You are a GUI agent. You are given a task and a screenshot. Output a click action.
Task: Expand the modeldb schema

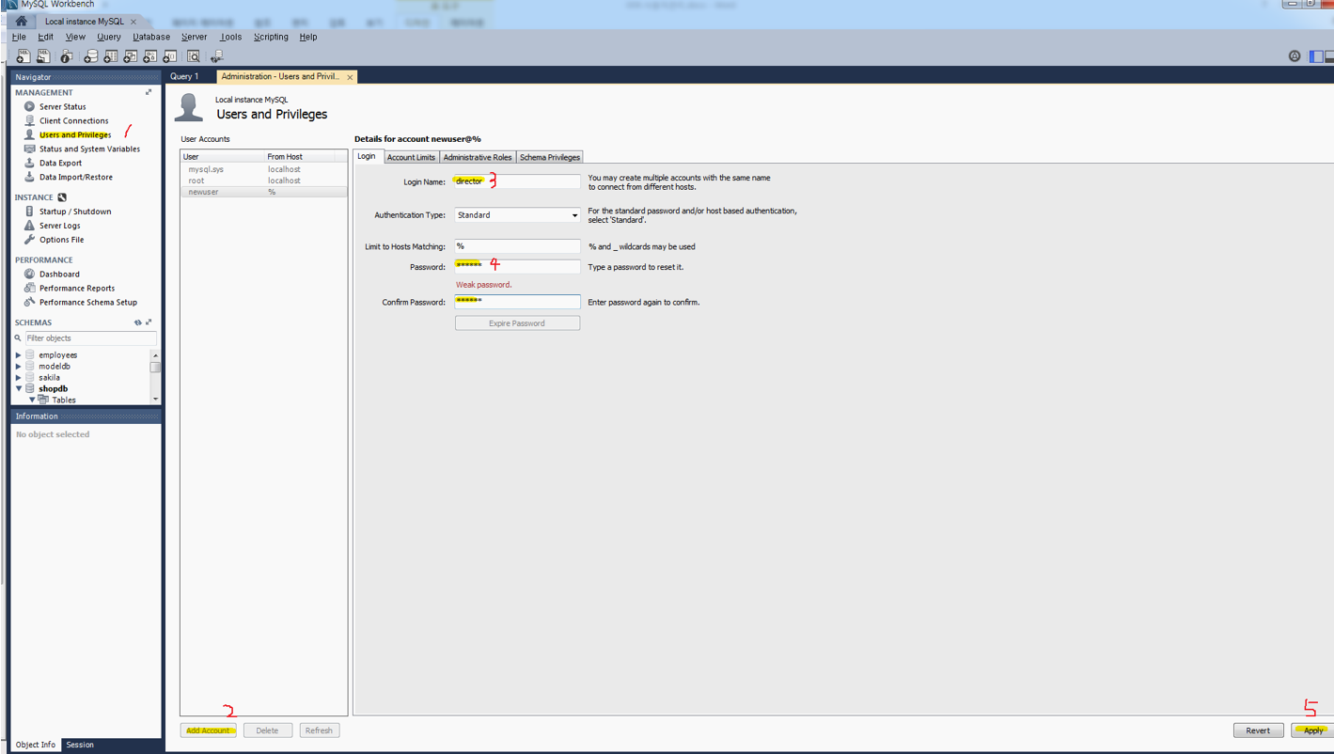pos(18,367)
